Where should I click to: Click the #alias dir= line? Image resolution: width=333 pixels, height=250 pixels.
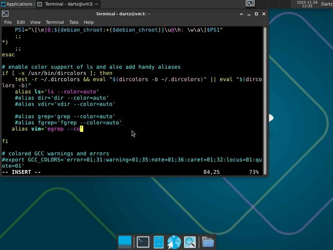(62, 98)
